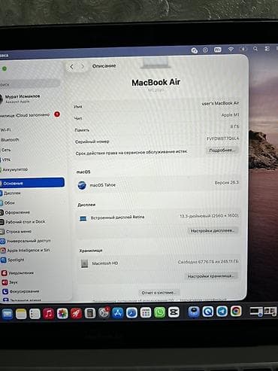Click the Apple M1 chip value
Screen dimensions: 278x371
coord(230,115)
